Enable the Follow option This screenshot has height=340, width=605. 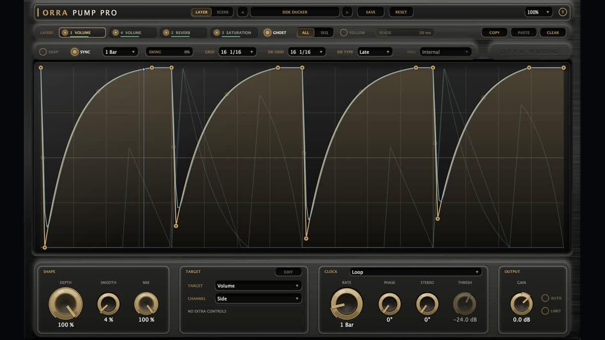click(344, 33)
